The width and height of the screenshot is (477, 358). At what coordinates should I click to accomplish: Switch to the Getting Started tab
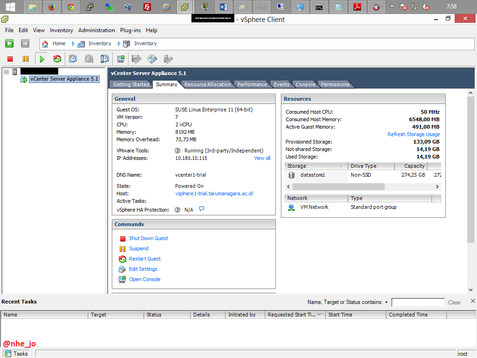(x=131, y=85)
